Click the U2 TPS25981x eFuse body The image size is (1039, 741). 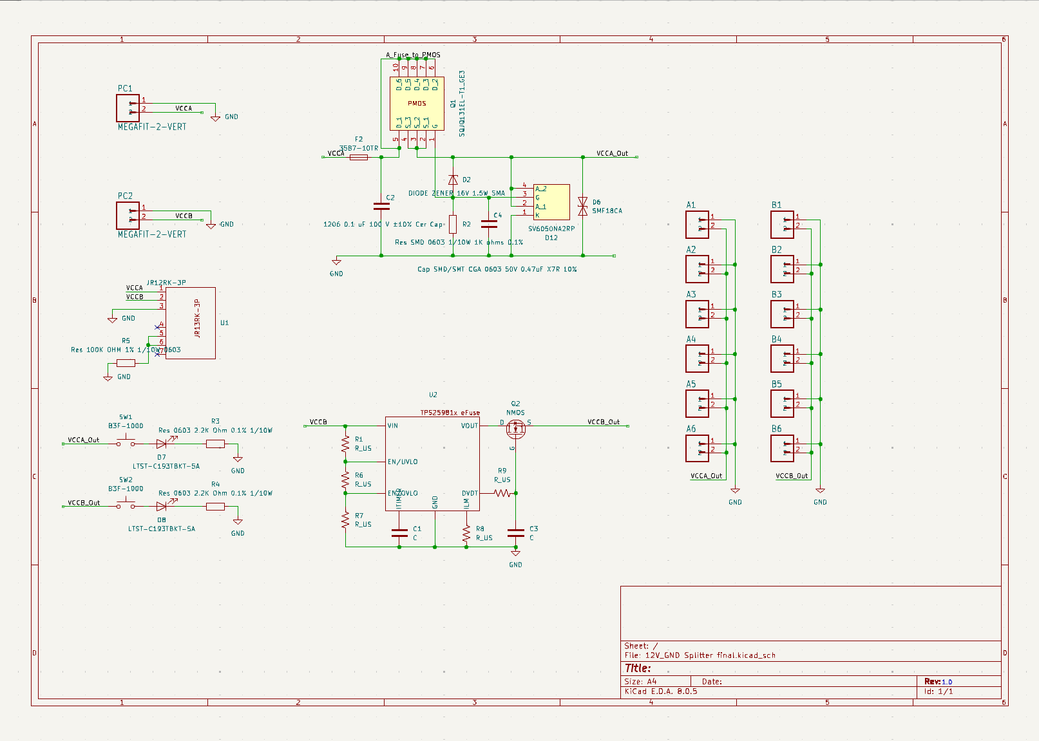(432, 464)
